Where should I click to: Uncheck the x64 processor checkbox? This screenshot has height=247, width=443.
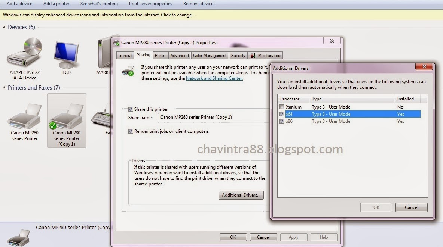(282, 114)
